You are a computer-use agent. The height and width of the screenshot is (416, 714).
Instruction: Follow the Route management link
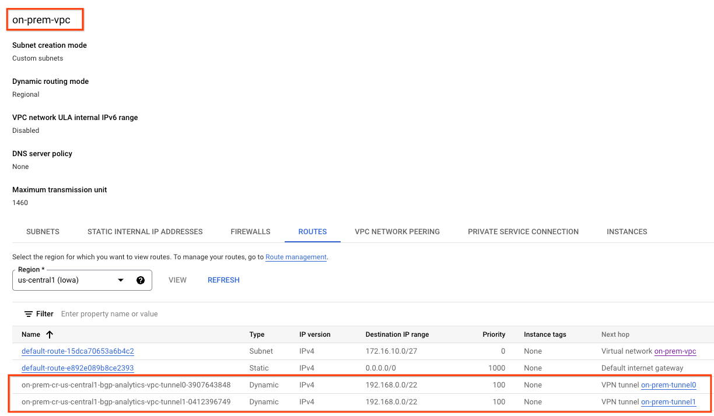tap(296, 257)
